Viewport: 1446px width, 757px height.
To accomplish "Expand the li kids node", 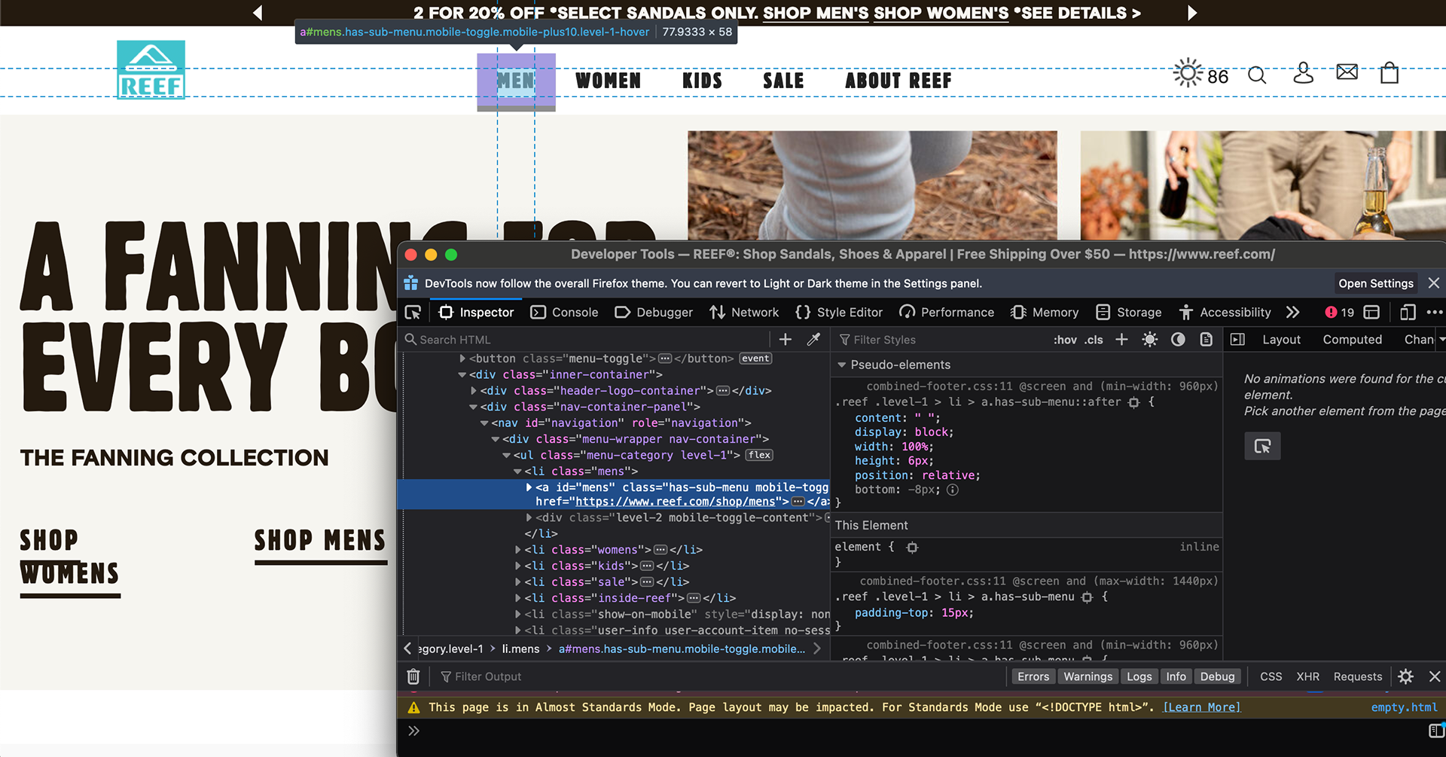I will point(518,566).
